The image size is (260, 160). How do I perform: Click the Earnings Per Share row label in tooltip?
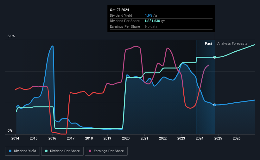pyautogui.click(x=125, y=26)
